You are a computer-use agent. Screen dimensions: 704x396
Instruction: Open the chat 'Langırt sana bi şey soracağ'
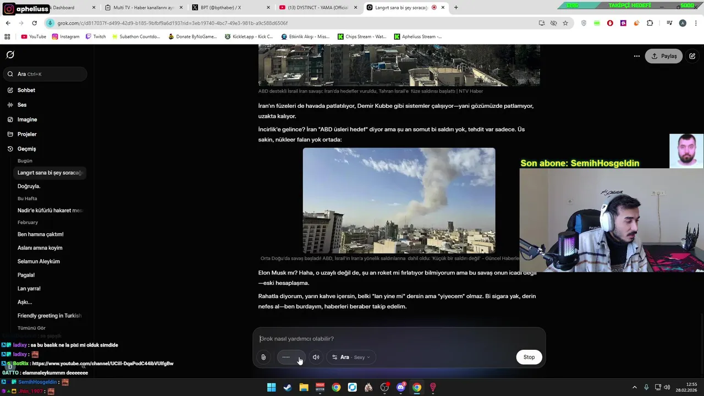pyautogui.click(x=50, y=173)
